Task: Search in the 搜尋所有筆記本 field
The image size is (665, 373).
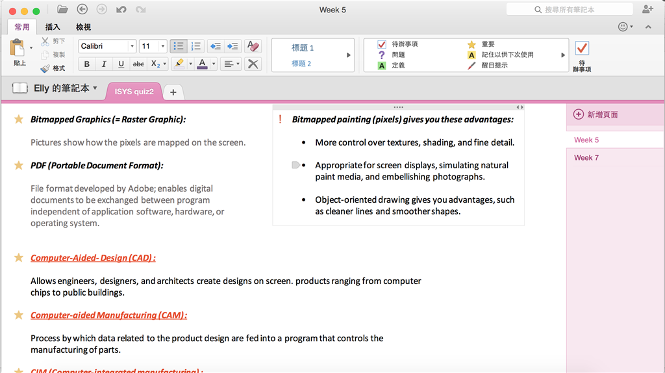Action: coord(570,9)
